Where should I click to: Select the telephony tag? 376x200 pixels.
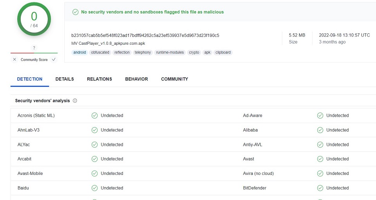coord(143,52)
